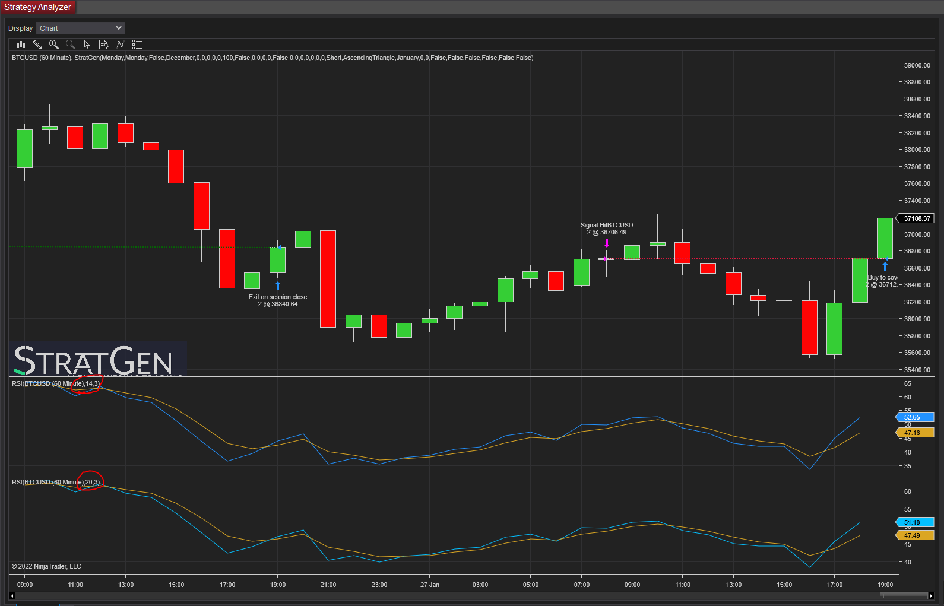The height and width of the screenshot is (606, 944).
Task: Click the horizontal scrollbar left arrow
Action: pyautogui.click(x=12, y=596)
